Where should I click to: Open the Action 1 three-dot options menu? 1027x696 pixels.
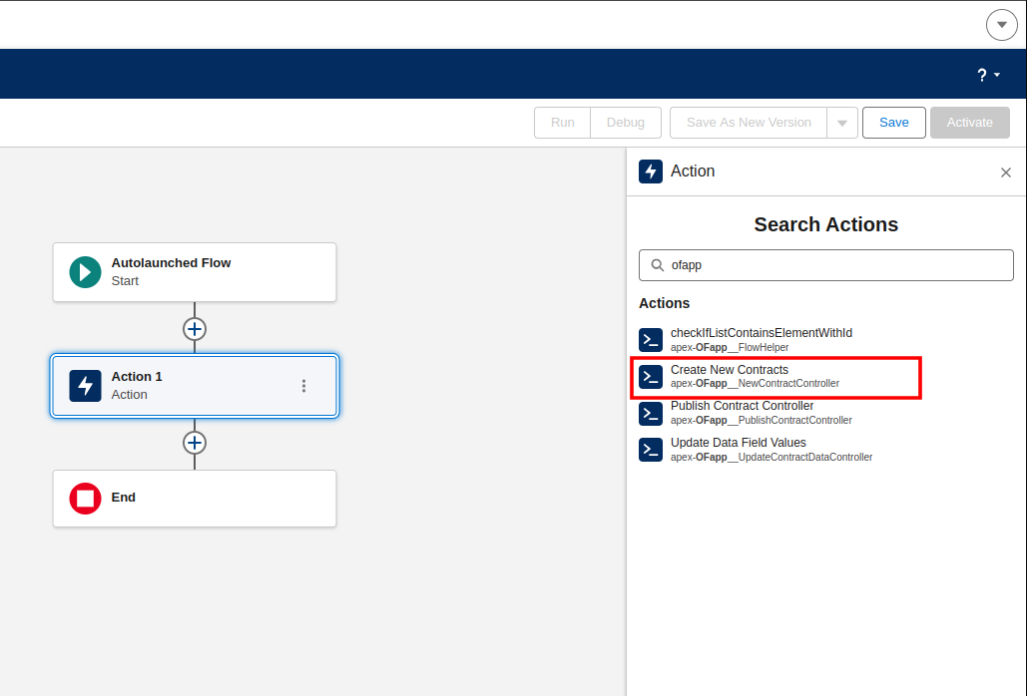coord(304,386)
